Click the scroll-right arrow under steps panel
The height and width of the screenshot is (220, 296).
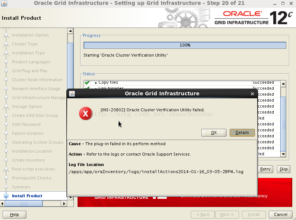[64, 204]
